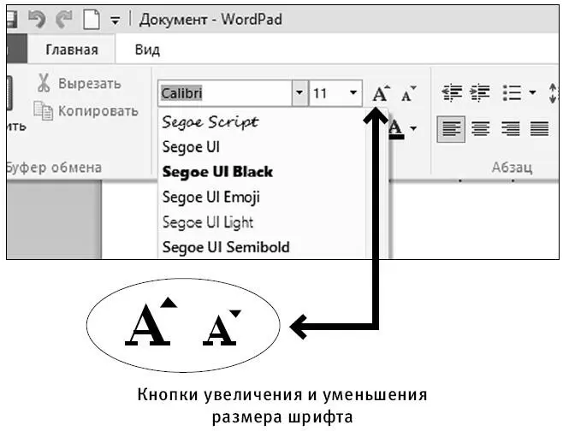Click the Redo arrow in quick access toolbar
Viewport: 563px width, 431px height.
[64, 19]
